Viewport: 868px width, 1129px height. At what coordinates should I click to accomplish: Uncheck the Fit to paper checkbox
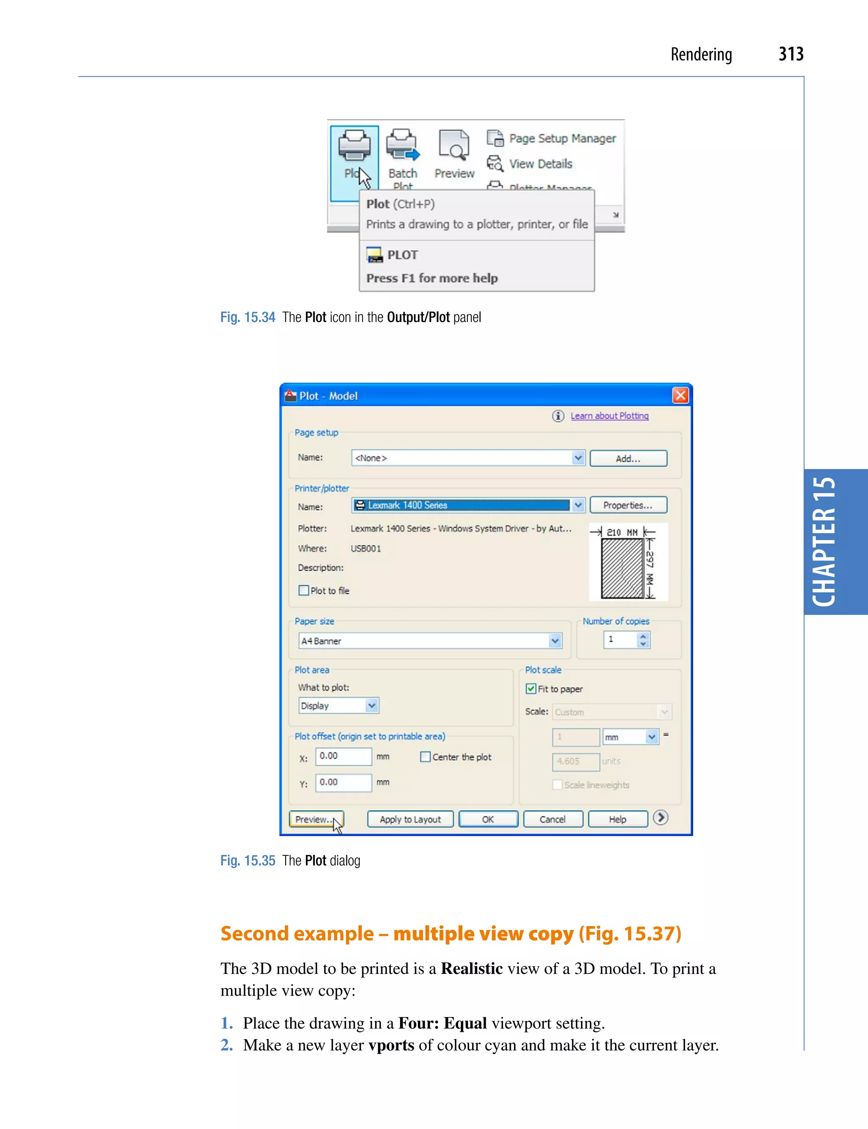pos(531,688)
